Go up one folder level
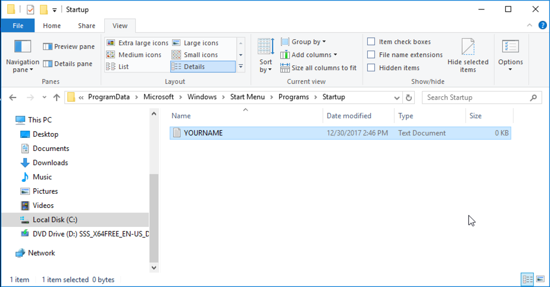 point(57,97)
